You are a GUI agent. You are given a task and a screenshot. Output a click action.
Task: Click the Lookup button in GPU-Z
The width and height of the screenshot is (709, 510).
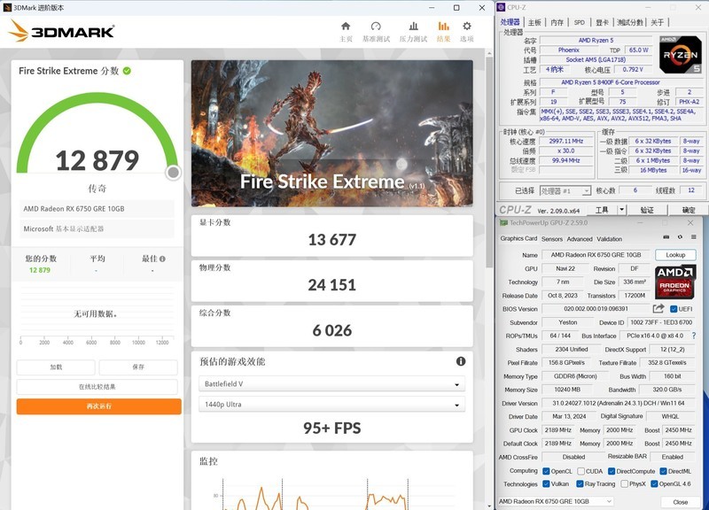click(675, 254)
